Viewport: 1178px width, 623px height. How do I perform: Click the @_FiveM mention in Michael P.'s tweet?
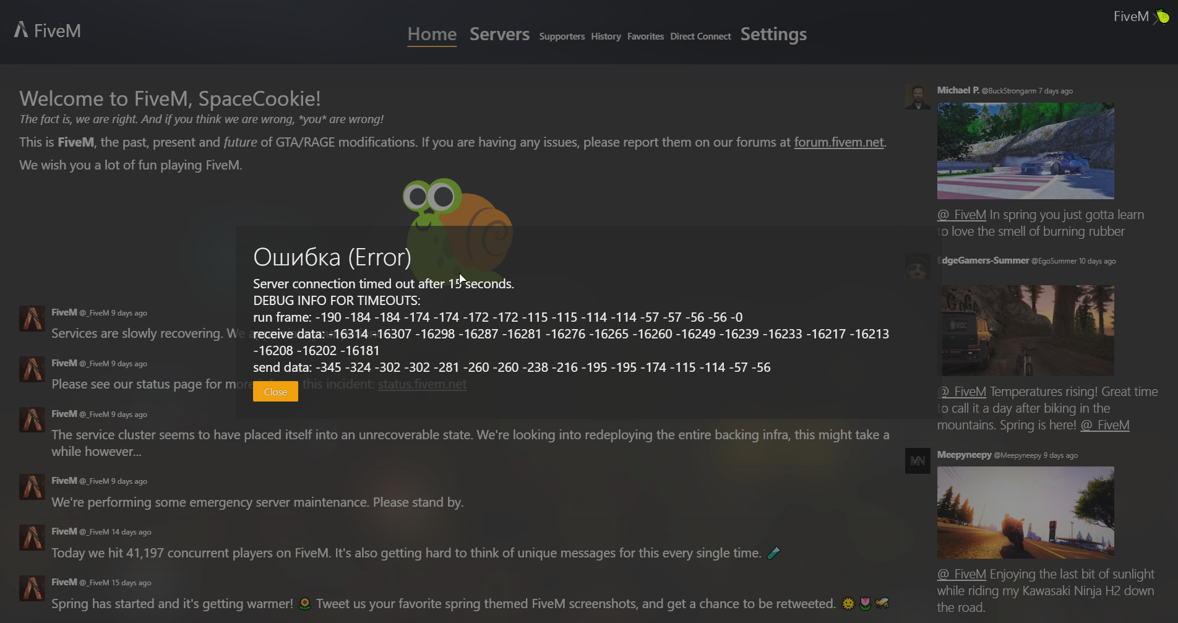[961, 215]
